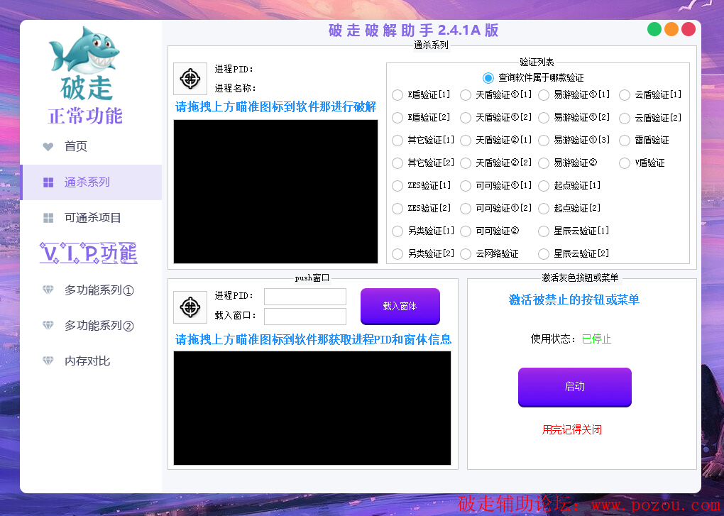Click the 进程PID input field
This screenshot has width=724, height=516.
pyautogui.click(x=305, y=297)
